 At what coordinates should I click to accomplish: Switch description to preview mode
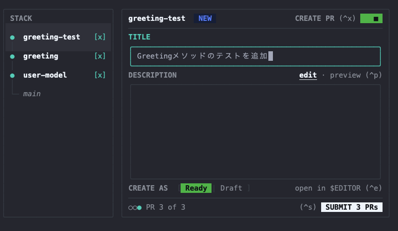[356, 75]
